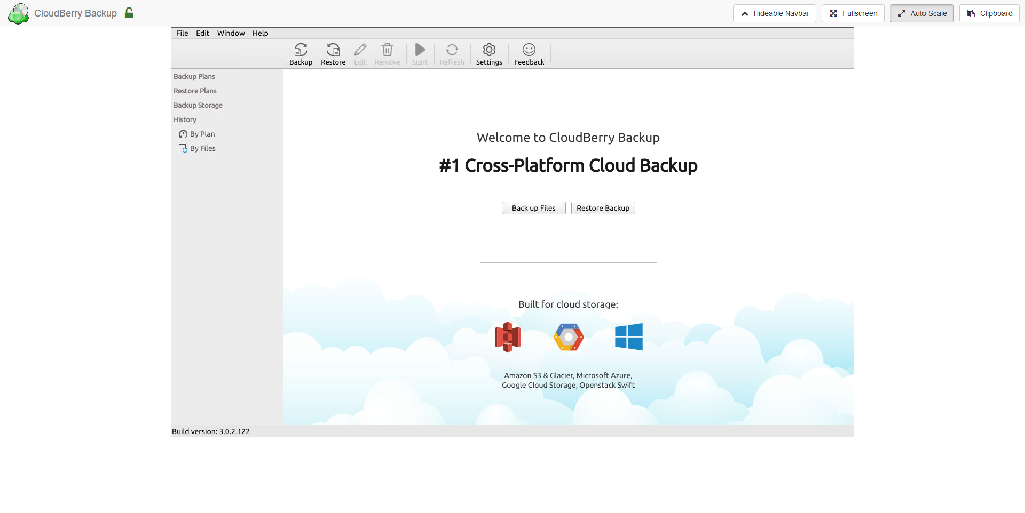
Task: Click the Backup toolbar icon
Action: pyautogui.click(x=301, y=50)
